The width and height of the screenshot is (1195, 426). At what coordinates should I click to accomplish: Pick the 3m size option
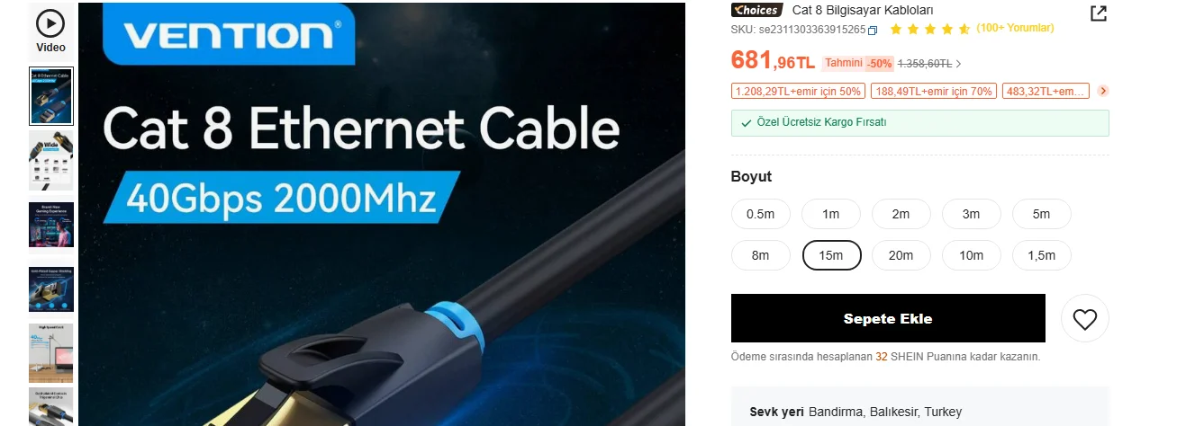[972, 214]
